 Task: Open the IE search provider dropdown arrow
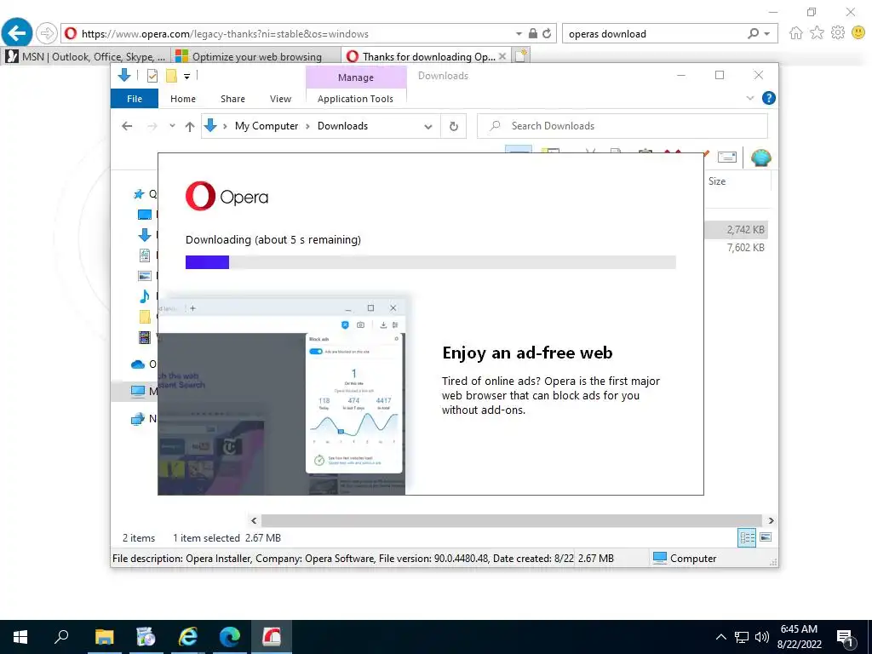(x=767, y=33)
